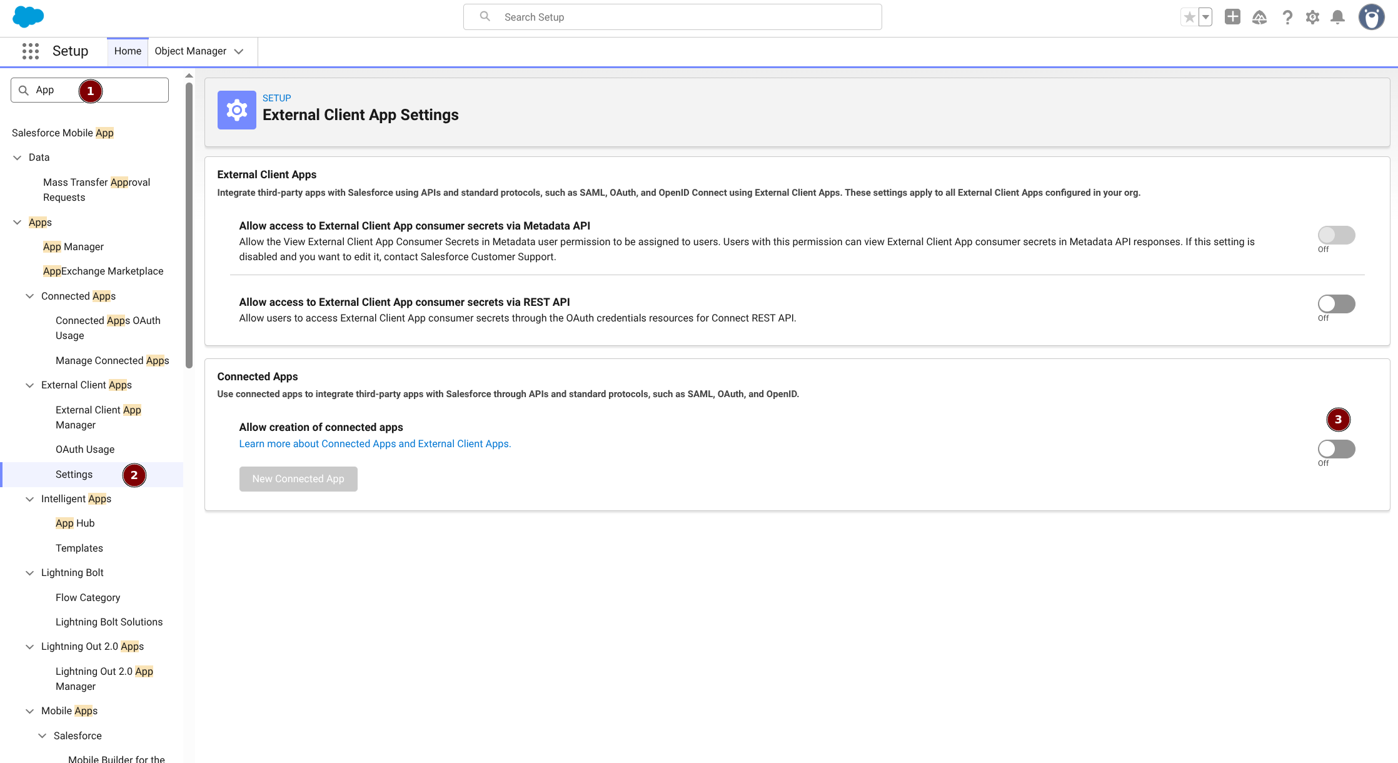Click the Search Setup field
The image size is (1398, 763).
pos(672,18)
